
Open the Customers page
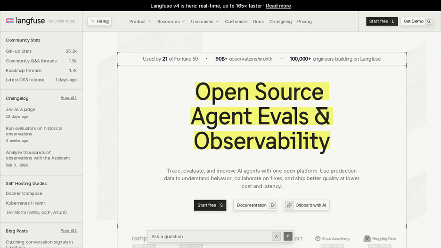click(236, 22)
